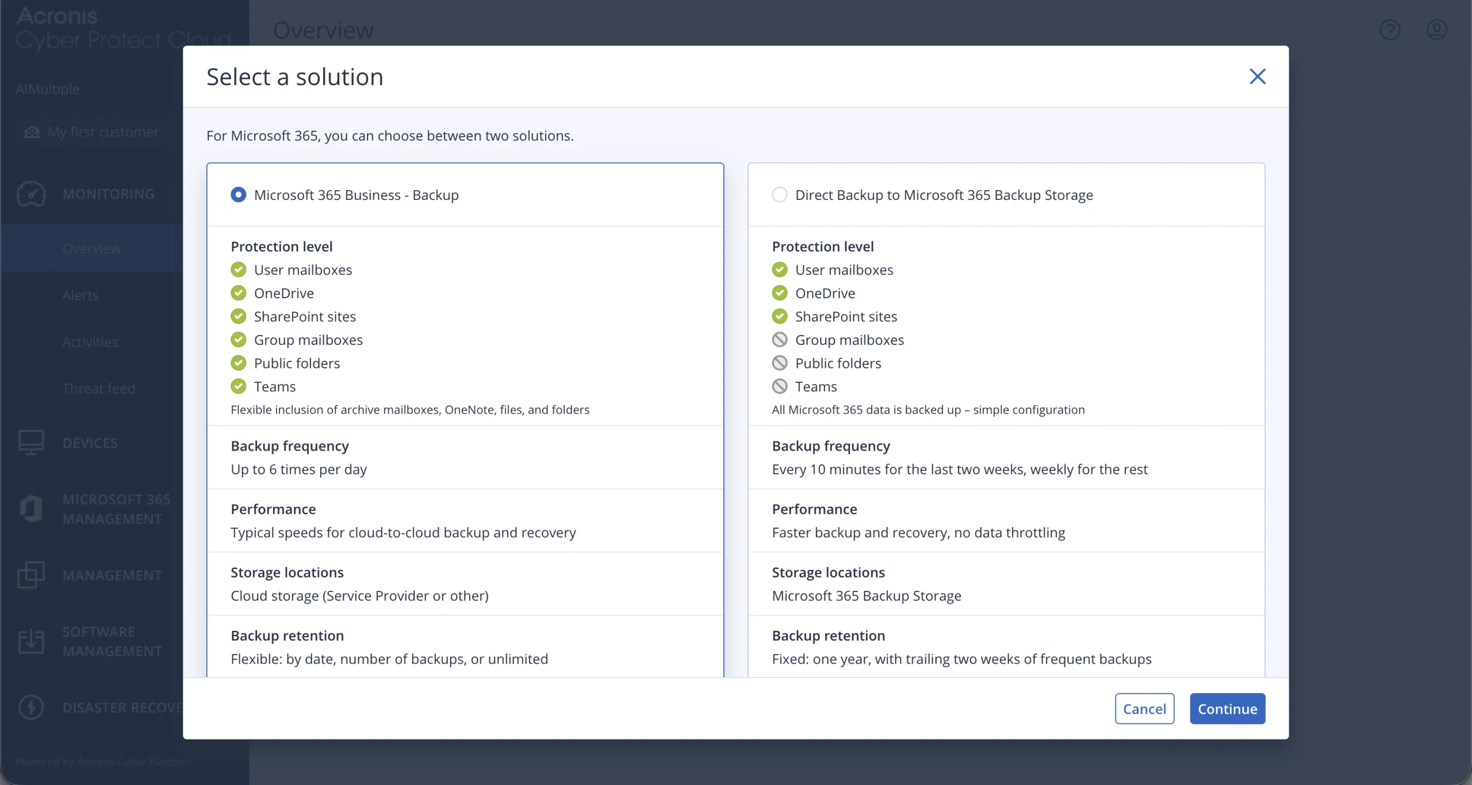Click the AIMultiple tenant name
The width and height of the screenshot is (1472, 785).
coord(48,89)
